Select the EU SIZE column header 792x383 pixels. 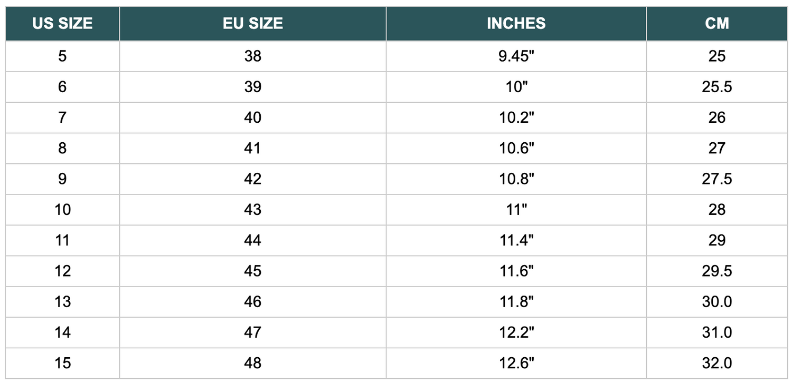(253, 23)
